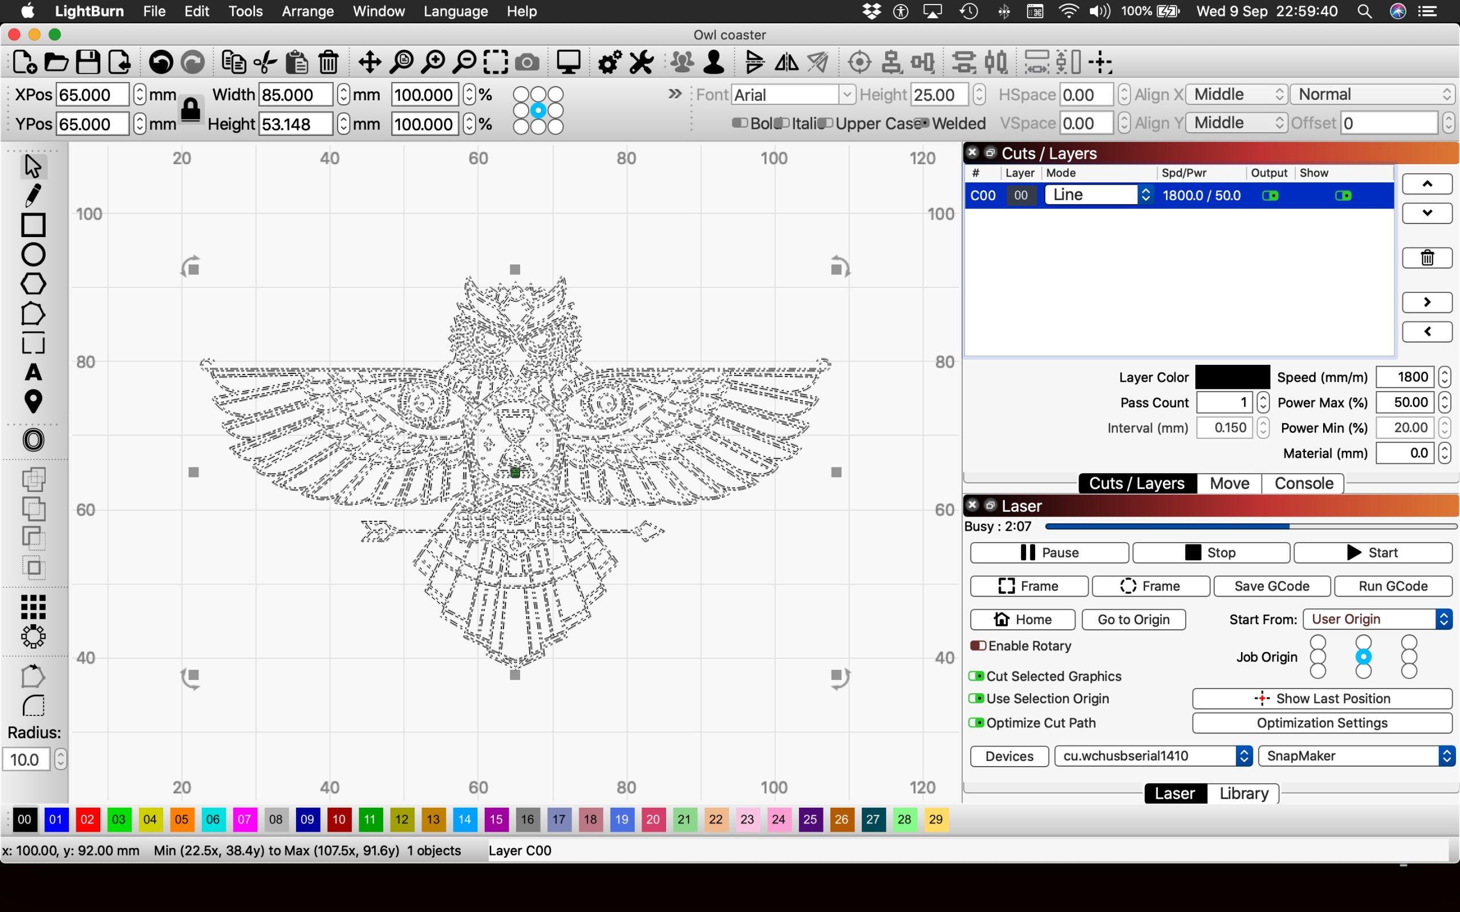
Task: Click the black Layer Color swatch
Action: [x=1232, y=377]
